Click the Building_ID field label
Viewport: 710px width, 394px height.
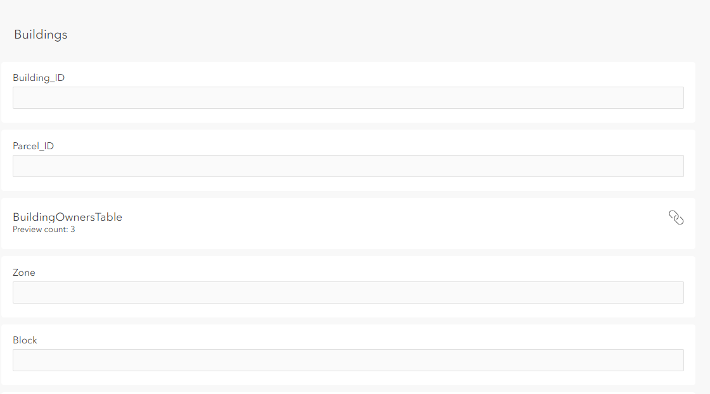point(39,78)
